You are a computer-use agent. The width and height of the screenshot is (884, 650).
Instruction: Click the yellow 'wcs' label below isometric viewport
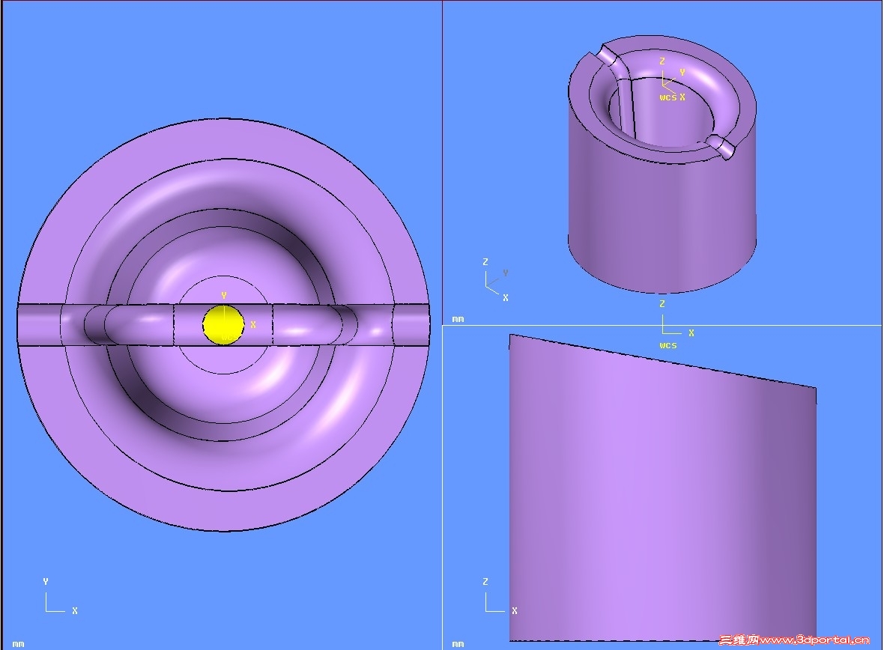668,345
